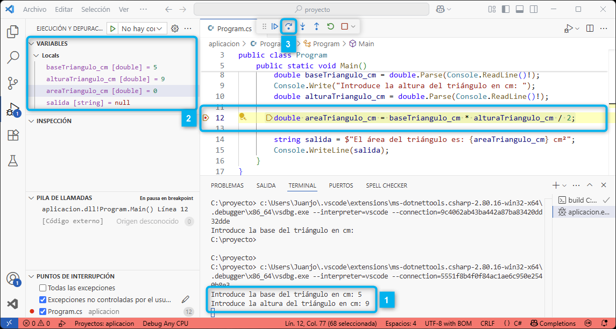616x329 pixels.
Task: Toggle the primary side bar
Action: click(x=506, y=10)
